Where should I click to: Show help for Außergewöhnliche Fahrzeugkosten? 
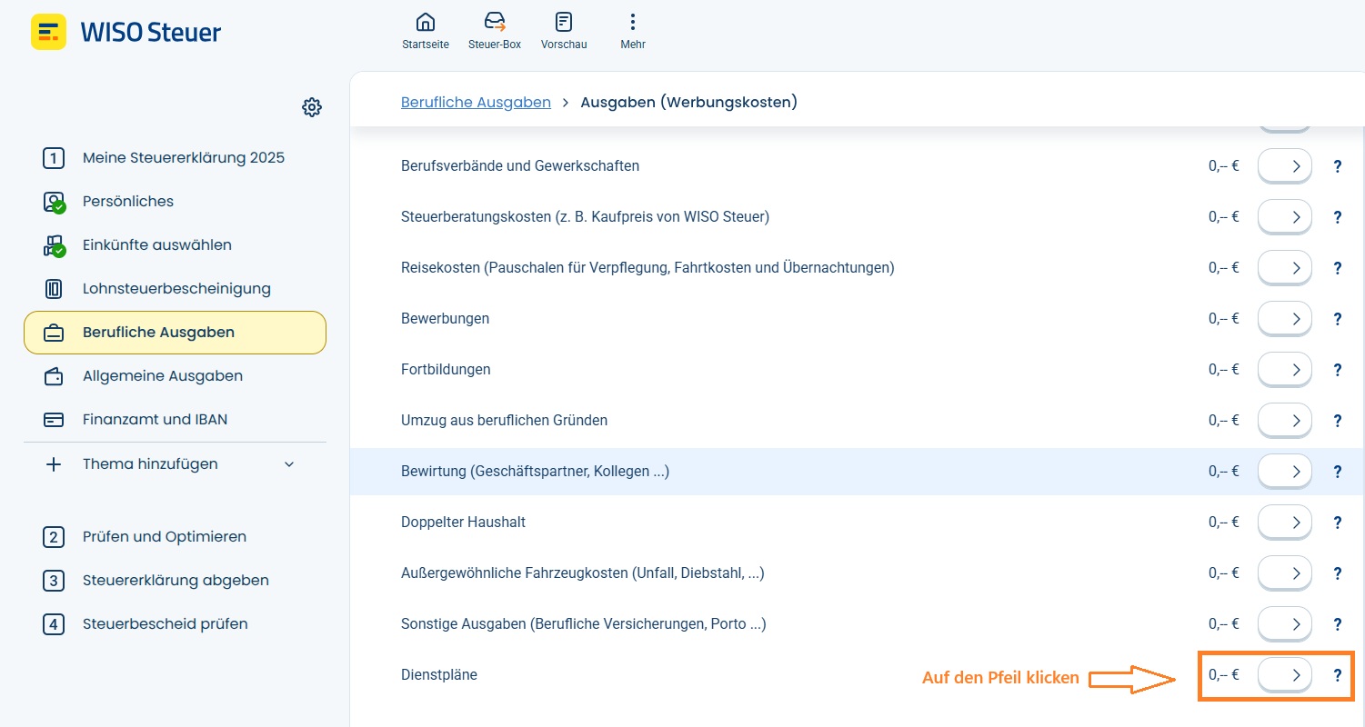[x=1338, y=573]
